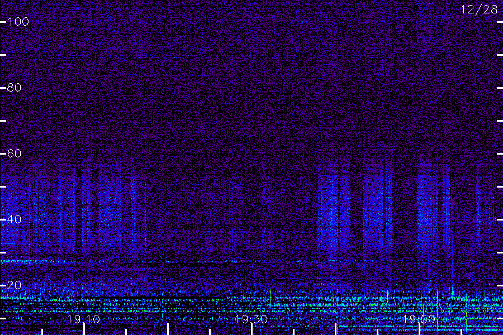Click the 20 frequency axis label
The image size is (503, 335).
(14, 285)
